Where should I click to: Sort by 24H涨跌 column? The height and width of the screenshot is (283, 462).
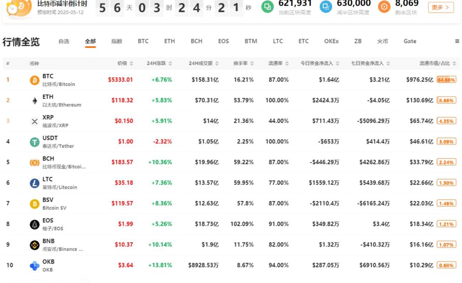point(170,63)
